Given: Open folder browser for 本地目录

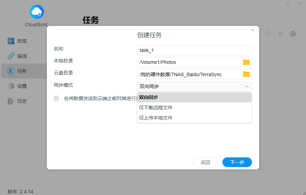Looking at the screenshot, I should pyautogui.click(x=246, y=62).
